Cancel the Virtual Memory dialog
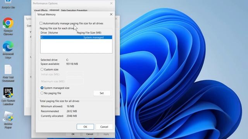This screenshot has width=248, height=139. [104, 127]
